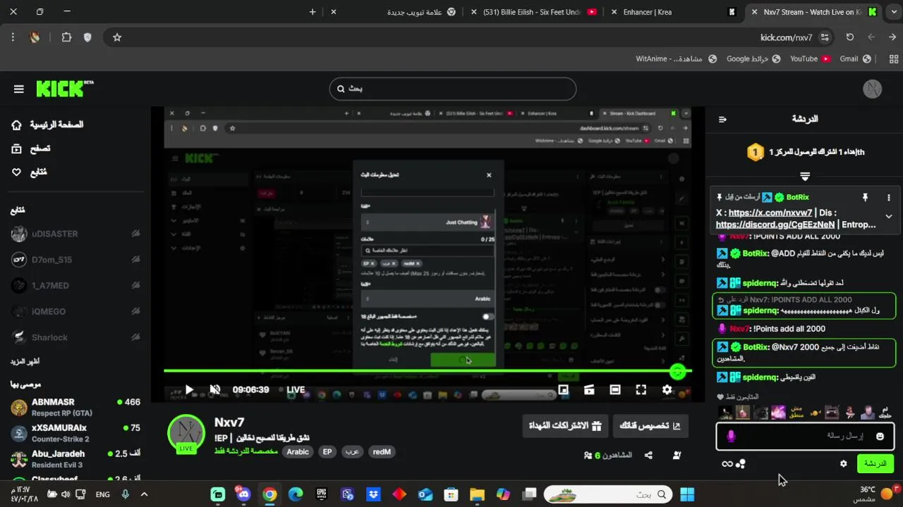Image resolution: width=903 pixels, height=507 pixels.
Task: Open player quality settings gear
Action: [667, 389]
